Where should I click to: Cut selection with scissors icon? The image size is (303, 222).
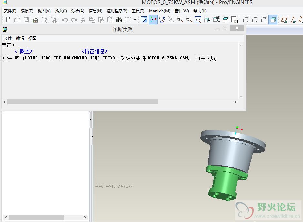(x=83, y=20)
